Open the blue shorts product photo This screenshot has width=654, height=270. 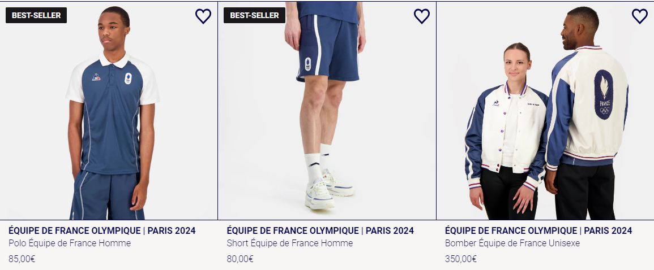(x=327, y=124)
